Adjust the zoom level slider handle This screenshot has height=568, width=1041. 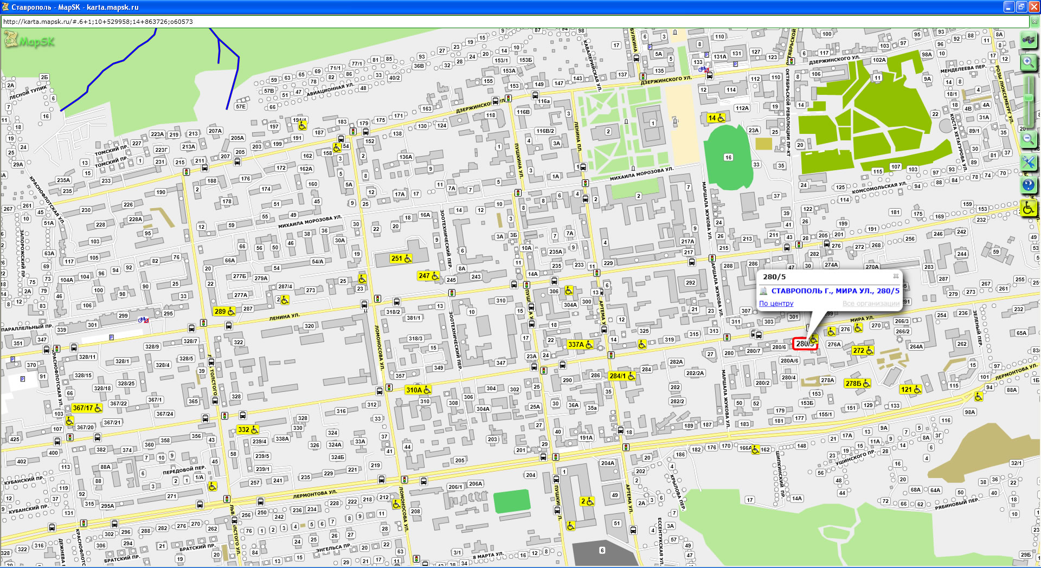1029,98
